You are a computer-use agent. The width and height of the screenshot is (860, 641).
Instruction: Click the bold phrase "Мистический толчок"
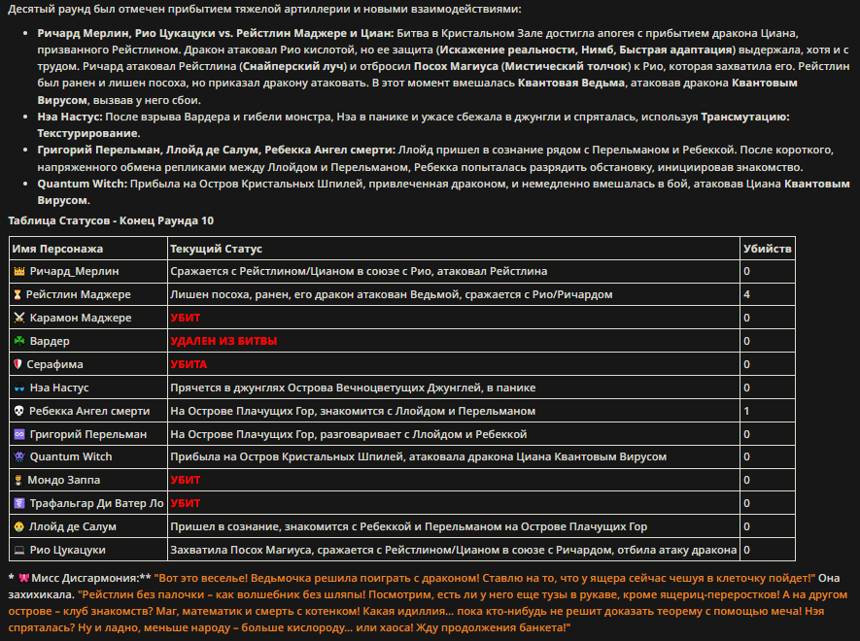(x=566, y=66)
